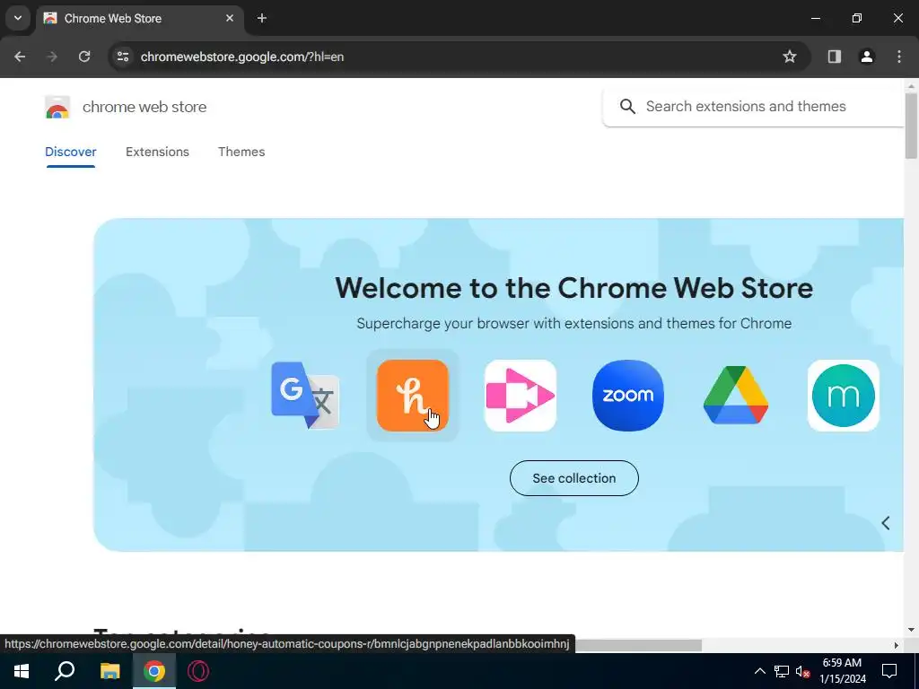The height and width of the screenshot is (689, 919).
Task: Bookmark this page with star icon
Action: click(x=790, y=57)
